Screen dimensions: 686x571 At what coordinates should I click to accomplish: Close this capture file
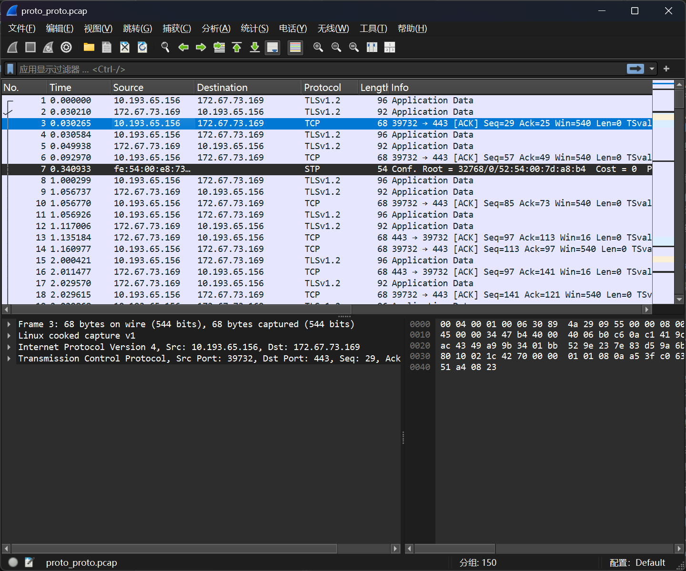pyautogui.click(x=125, y=47)
